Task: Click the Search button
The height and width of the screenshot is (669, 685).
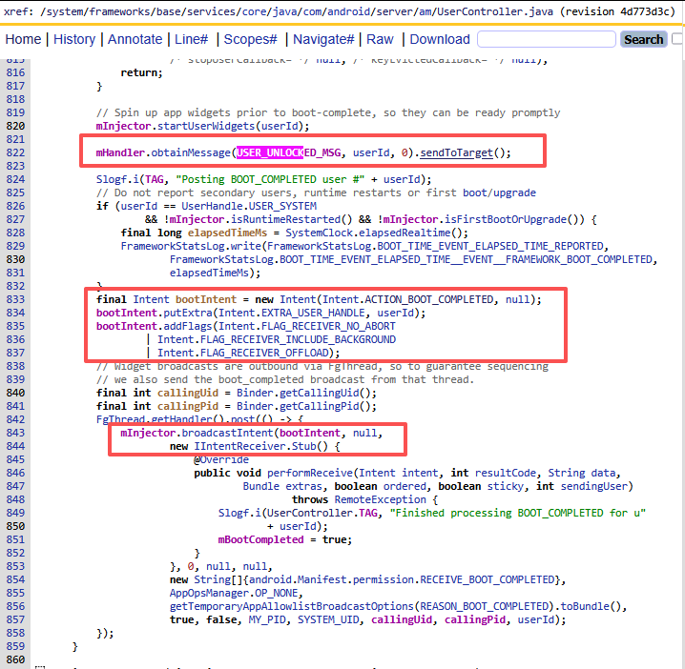Action: click(643, 39)
